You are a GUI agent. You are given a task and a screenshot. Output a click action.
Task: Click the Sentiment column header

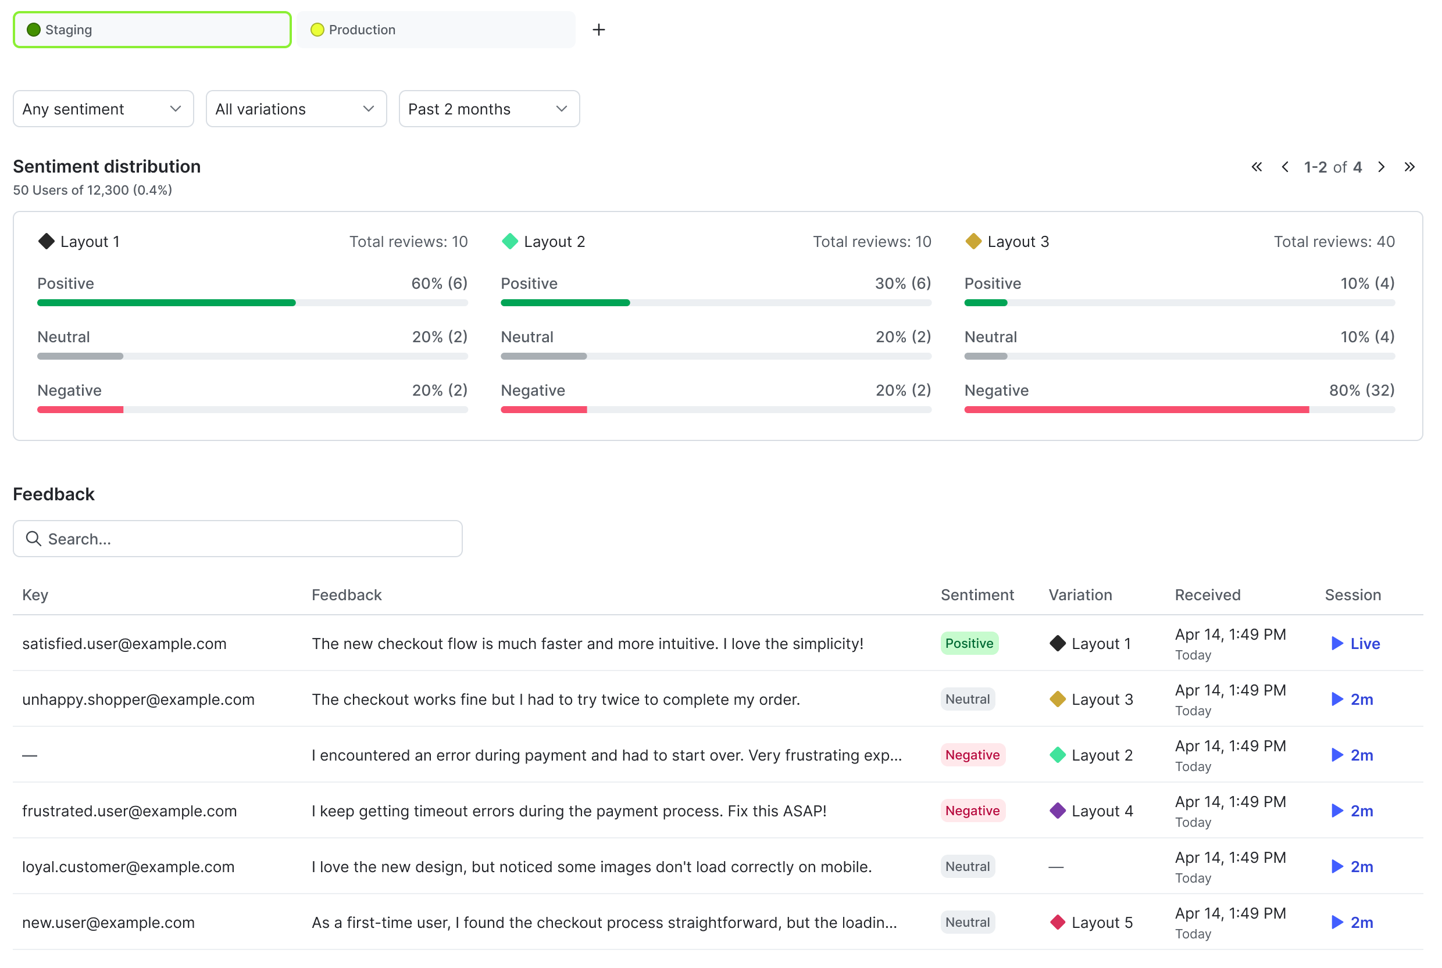pyautogui.click(x=977, y=594)
